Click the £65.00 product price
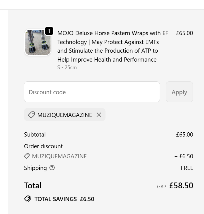The image size is (204, 214). pyautogui.click(x=184, y=33)
